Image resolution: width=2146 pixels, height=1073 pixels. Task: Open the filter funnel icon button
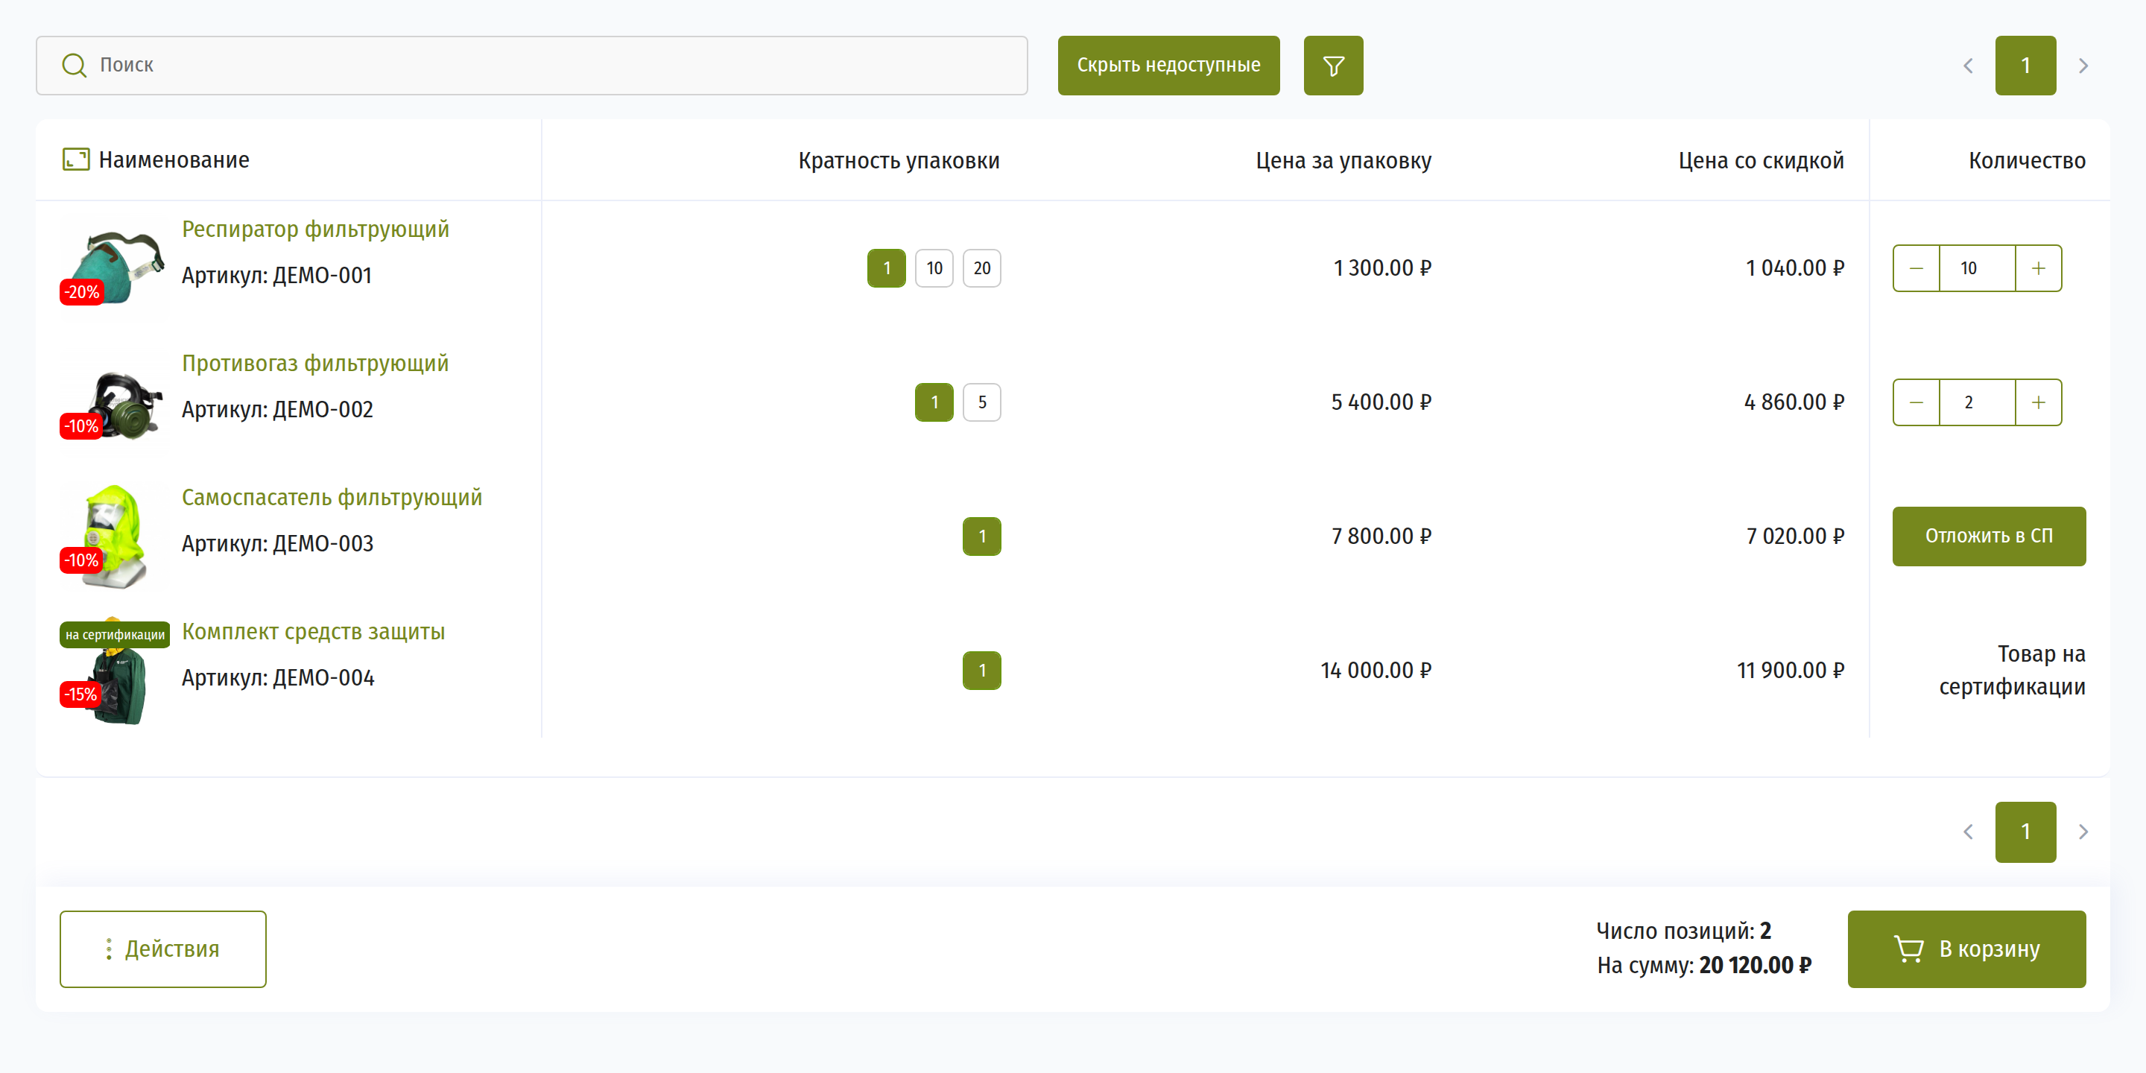coord(1333,65)
